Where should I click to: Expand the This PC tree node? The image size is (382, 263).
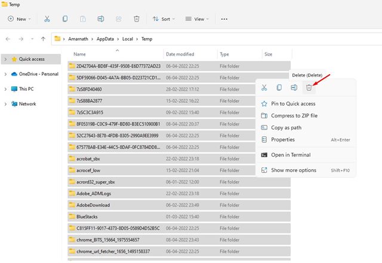tap(5, 89)
